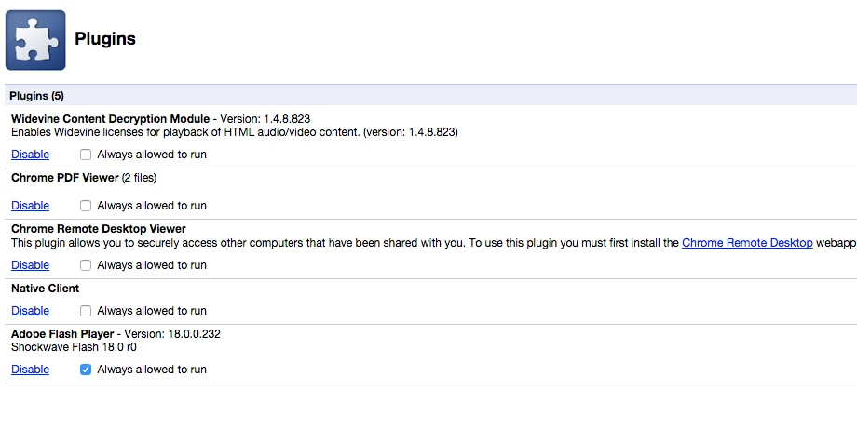Check Always allowed to run for Native Client
This screenshot has width=857, height=444.
(86, 311)
